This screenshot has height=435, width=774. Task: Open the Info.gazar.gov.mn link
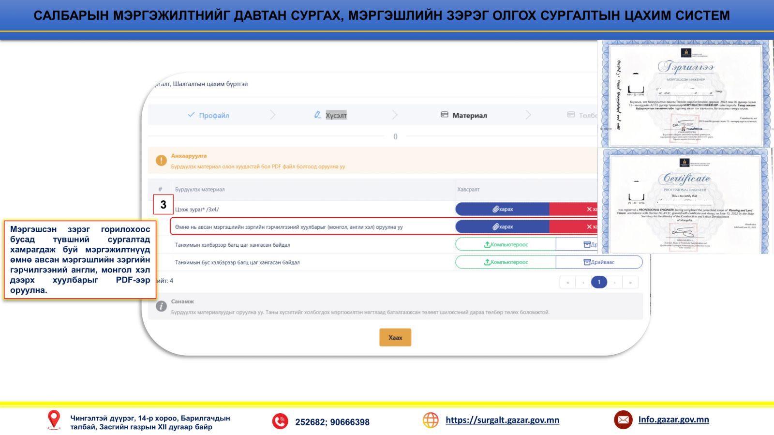pyautogui.click(x=673, y=420)
